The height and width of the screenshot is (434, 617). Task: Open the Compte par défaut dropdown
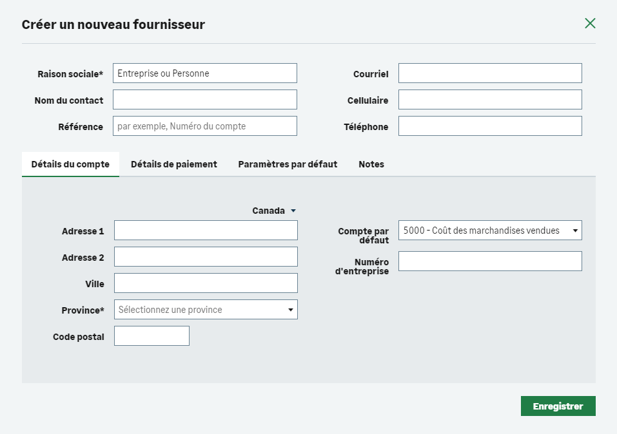(x=490, y=231)
